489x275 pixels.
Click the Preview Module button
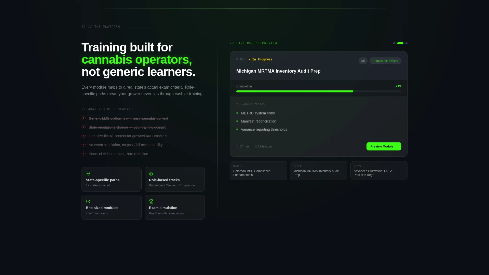click(x=384, y=146)
